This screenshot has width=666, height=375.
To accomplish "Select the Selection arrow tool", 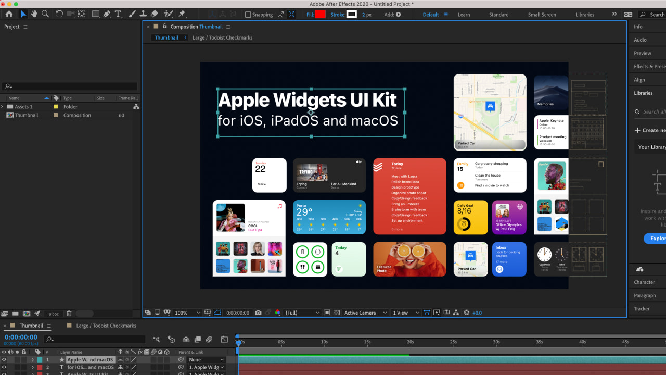I will coord(23,14).
